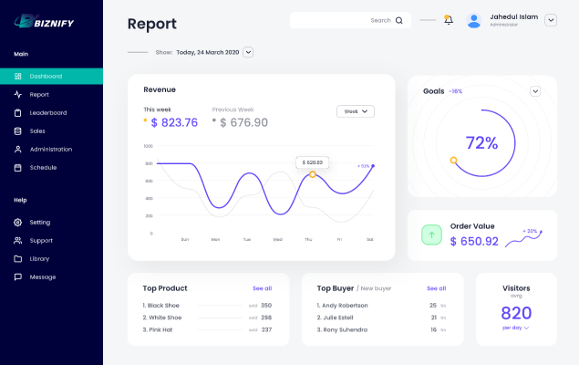579x365 pixels.
Task: Click the Biznify logo
Action: tap(45, 20)
